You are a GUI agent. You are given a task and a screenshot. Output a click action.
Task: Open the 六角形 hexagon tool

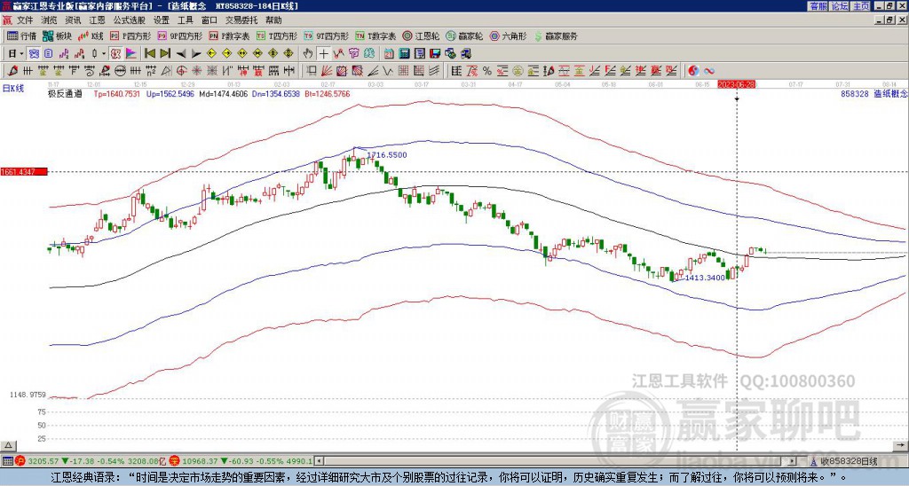point(509,35)
